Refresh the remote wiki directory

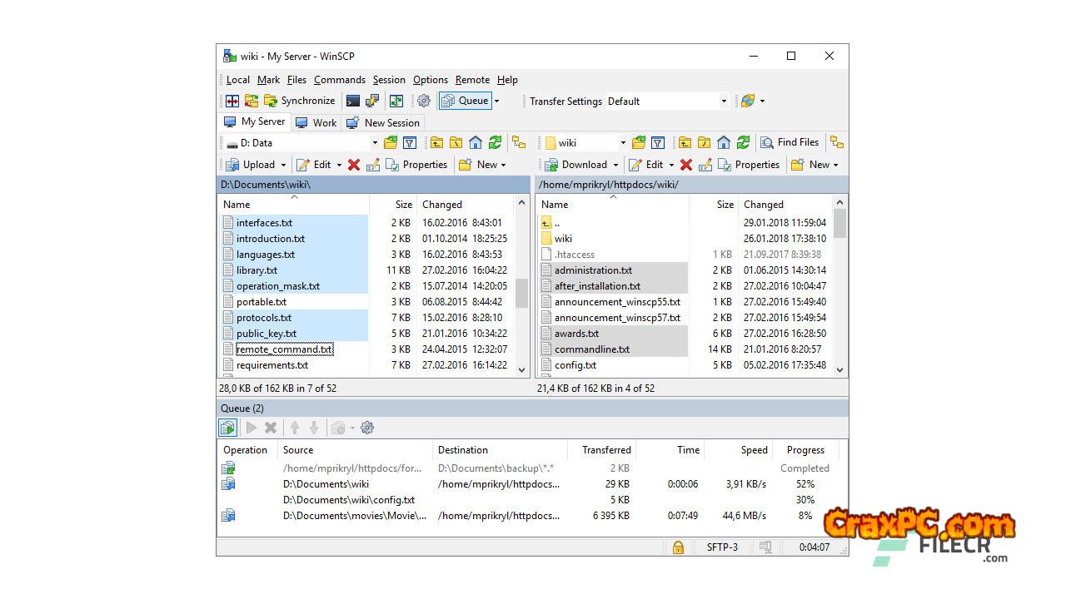click(x=743, y=143)
